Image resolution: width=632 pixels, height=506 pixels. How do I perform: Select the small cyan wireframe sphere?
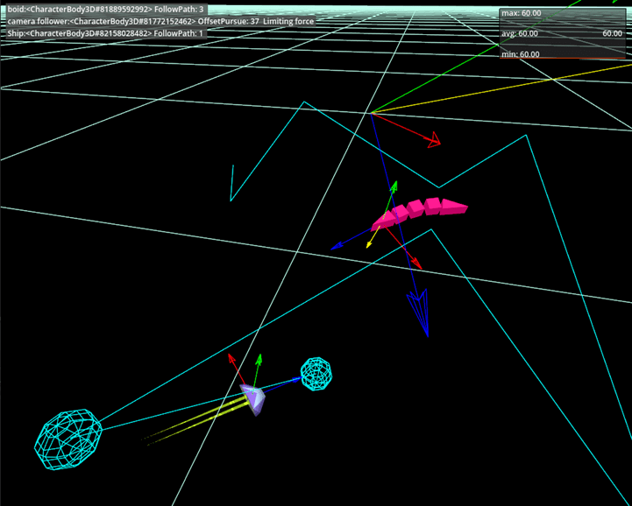[x=316, y=373]
